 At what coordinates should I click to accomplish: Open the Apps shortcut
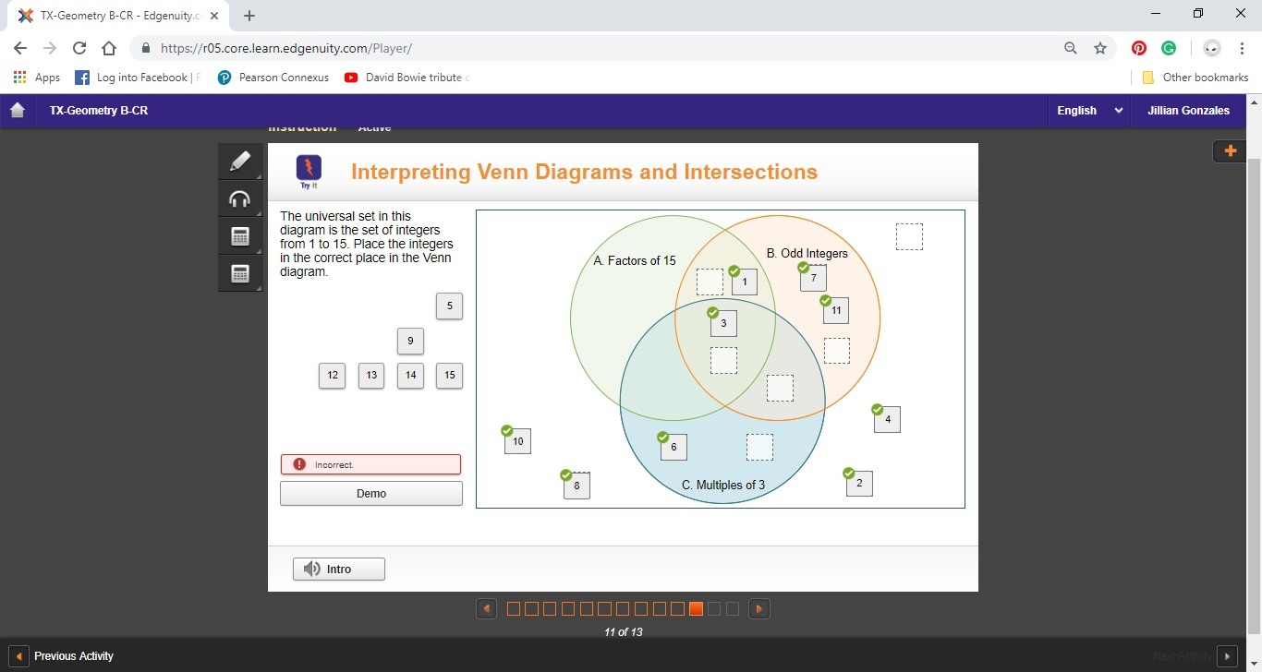37,78
